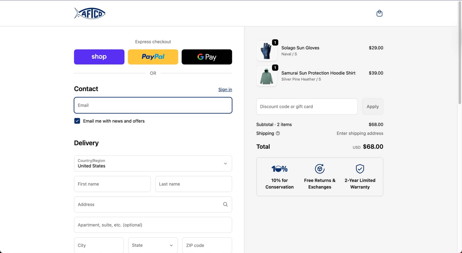Click the Samurai Hoodie Shirt thumbnail
Image resolution: width=462 pixels, height=253 pixels.
coord(266,76)
